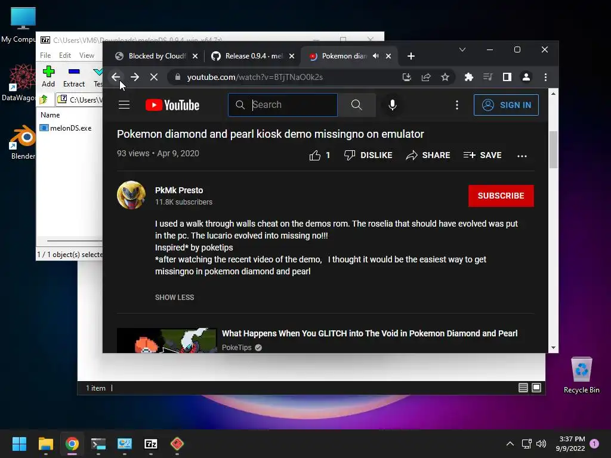Open Edit menu in 7-Zip window

pyautogui.click(x=64, y=55)
